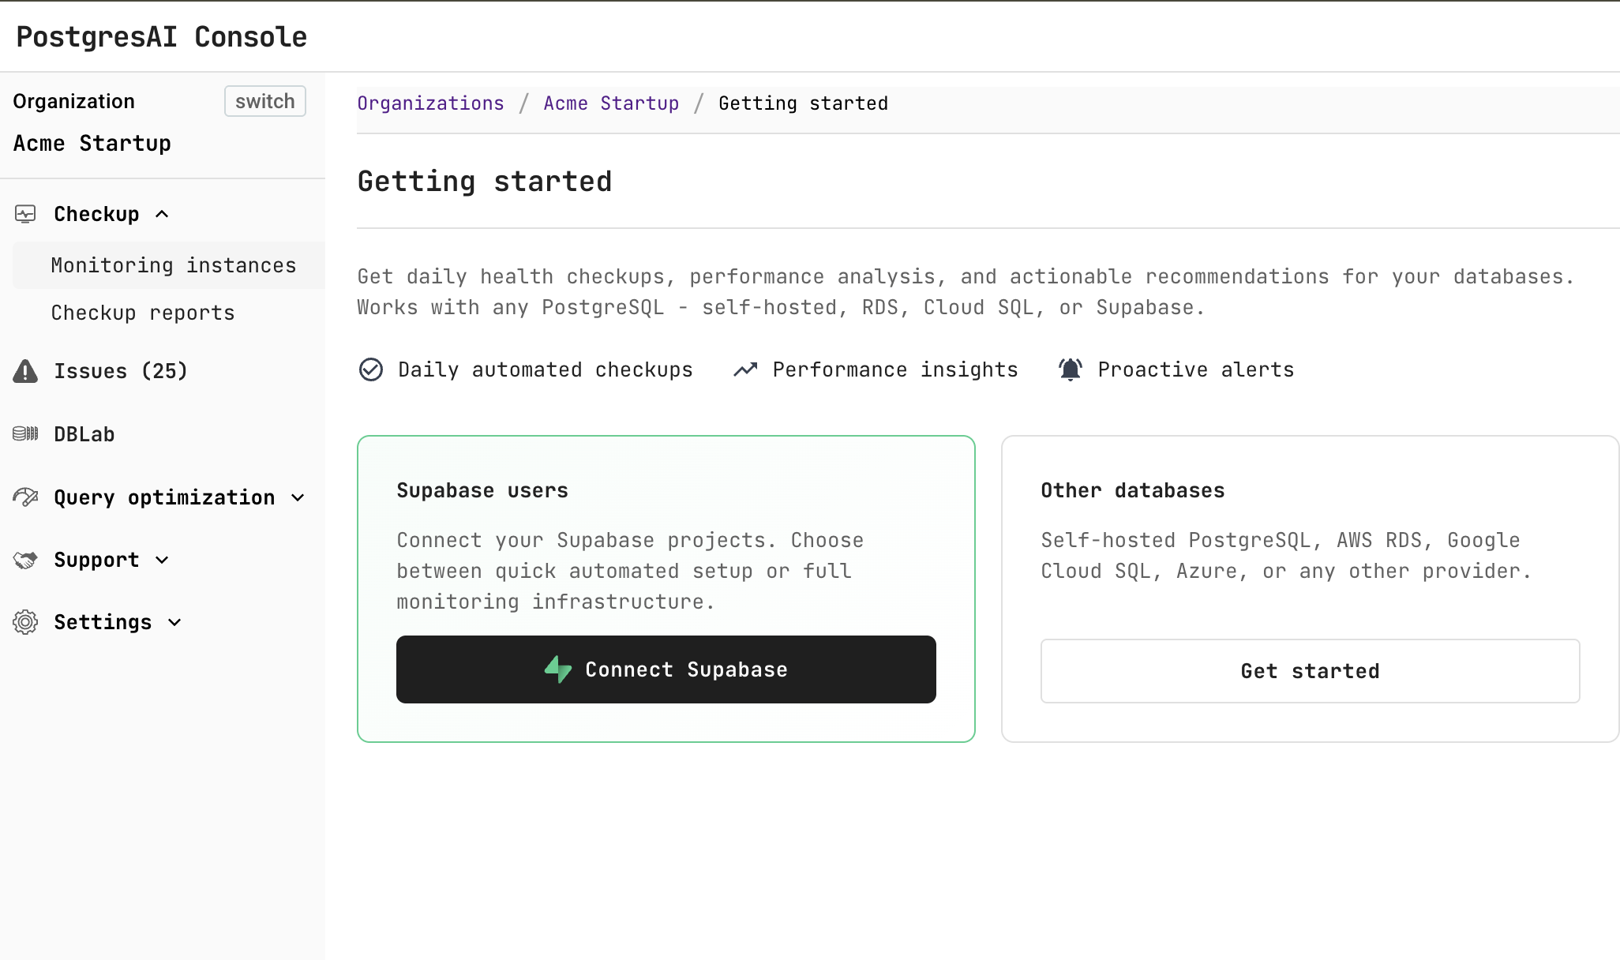Open Checkup reports
This screenshot has width=1620, height=960.
pos(142,313)
